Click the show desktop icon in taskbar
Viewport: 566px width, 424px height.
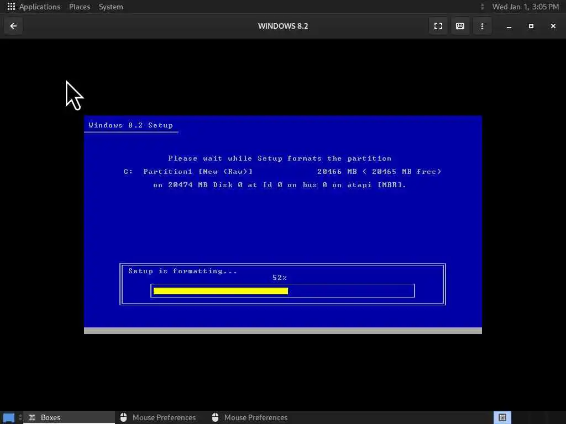(9, 417)
